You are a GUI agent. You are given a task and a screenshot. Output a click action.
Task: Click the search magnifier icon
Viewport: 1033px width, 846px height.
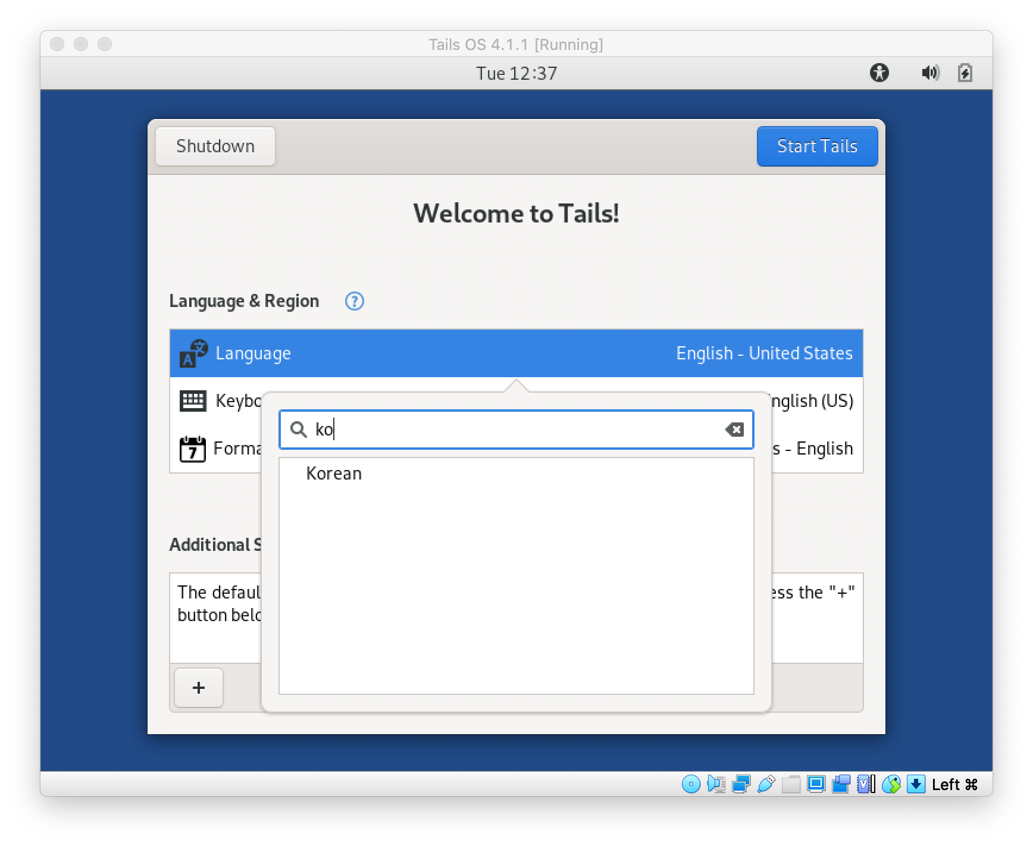[x=298, y=429]
